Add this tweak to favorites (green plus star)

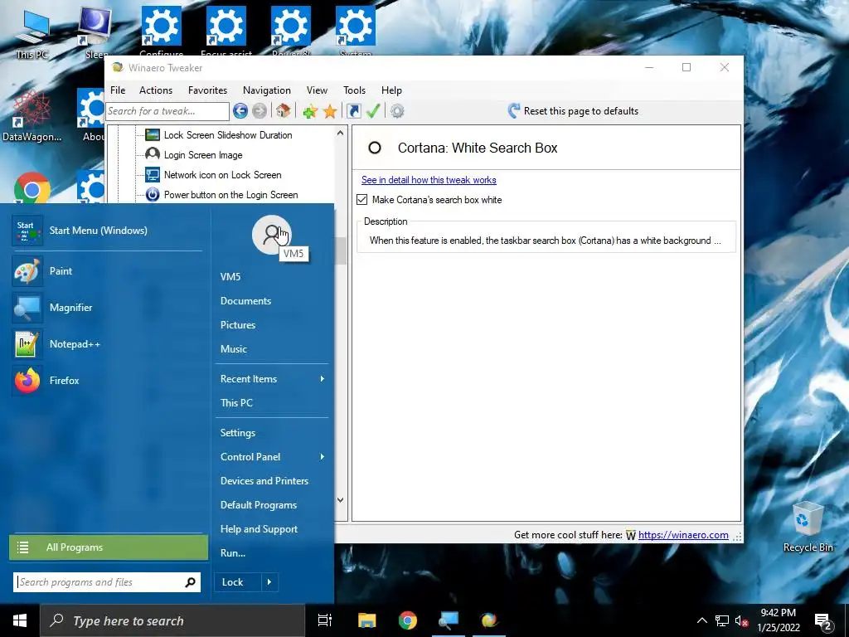pyautogui.click(x=310, y=111)
